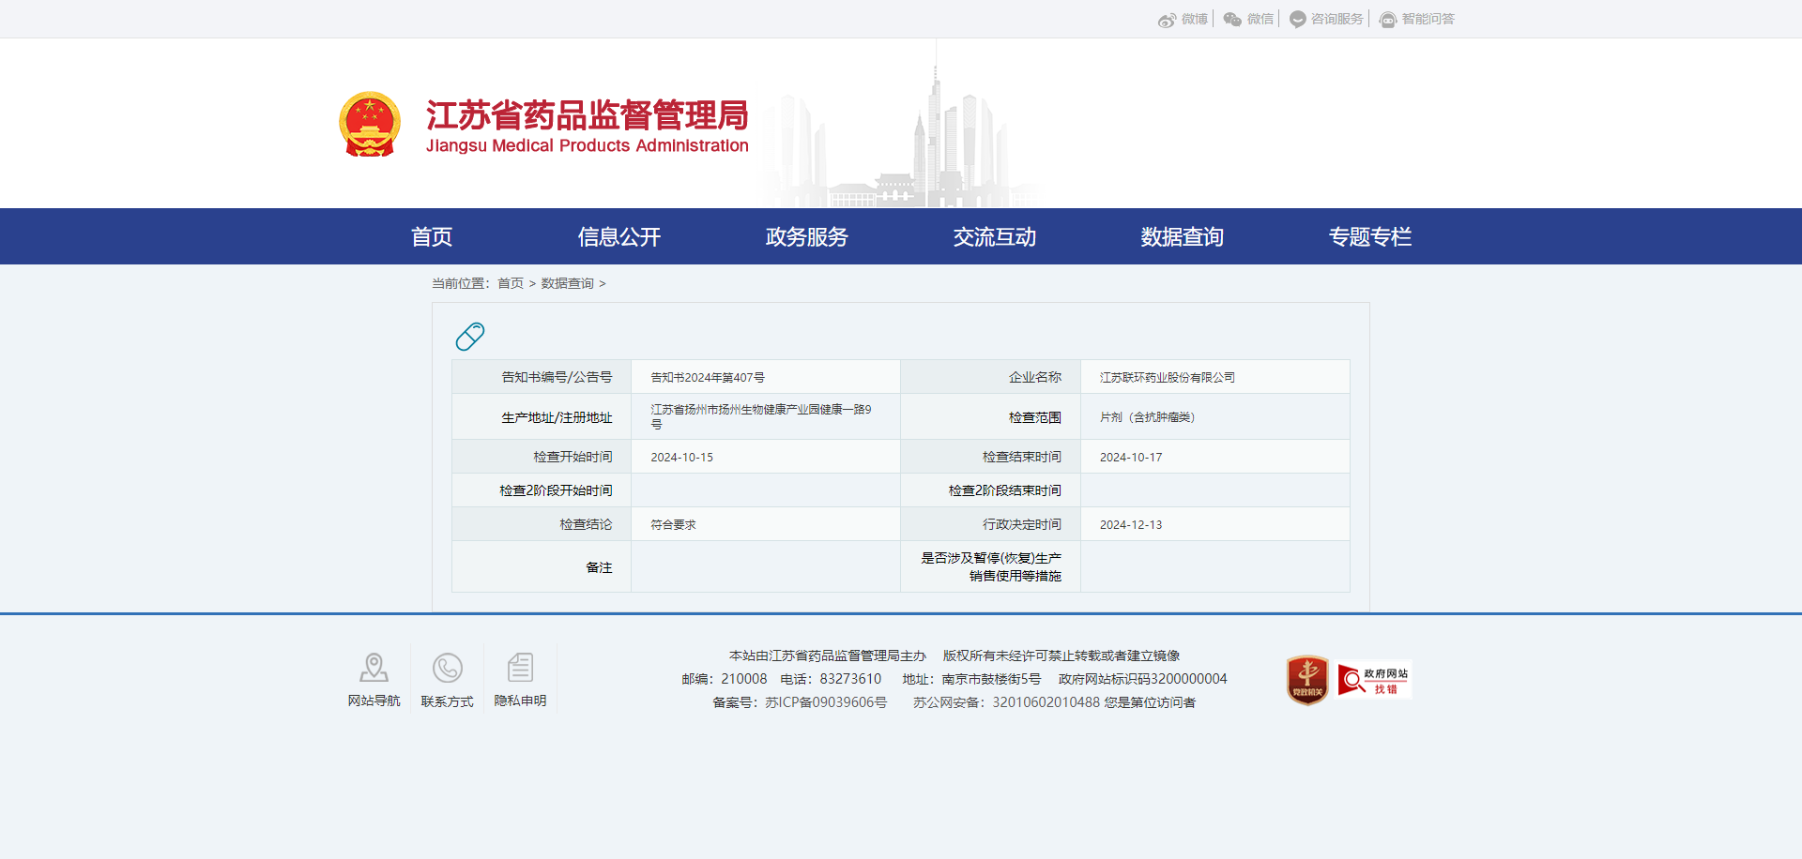Image resolution: width=1802 pixels, height=859 pixels.
Task: Click the 党政机关 red badge
Action: tap(1306, 679)
